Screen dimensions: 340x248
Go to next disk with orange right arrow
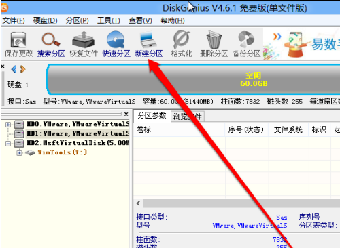22,69
